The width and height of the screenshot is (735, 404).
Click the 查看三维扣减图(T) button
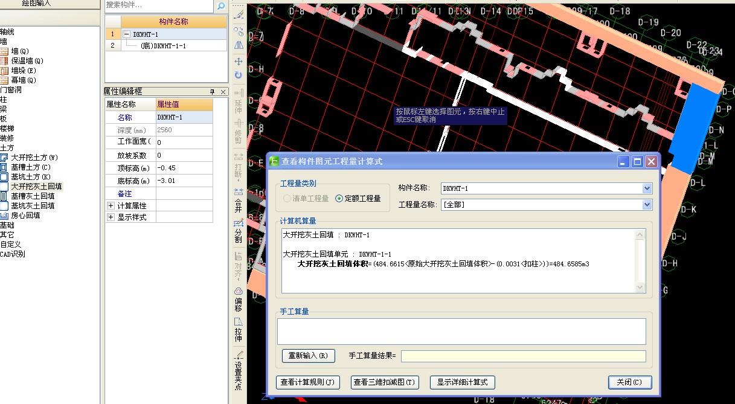coord(386,382)
